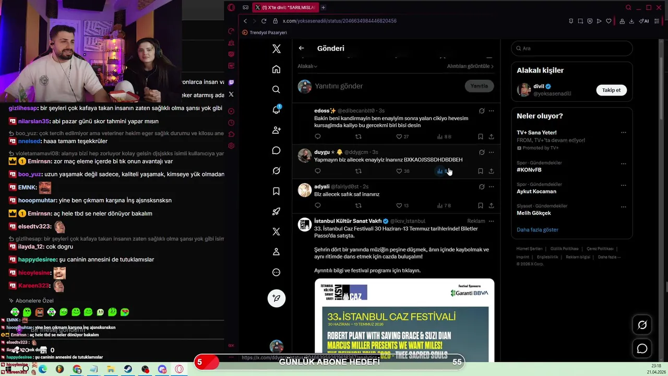Click the X logo at top of sidebar
The height and width of the screenshot is (376, 668).
[x=276, y=49]
